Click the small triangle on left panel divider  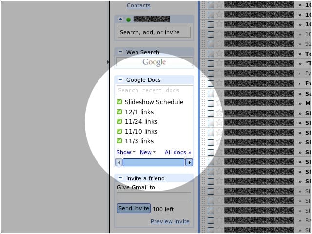(108, 62)
